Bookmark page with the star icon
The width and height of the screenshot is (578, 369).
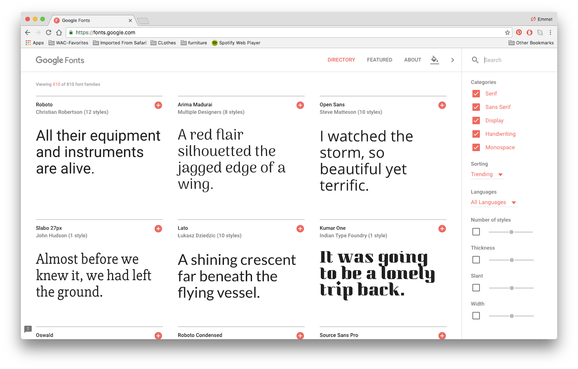click(x=507, y=32)
